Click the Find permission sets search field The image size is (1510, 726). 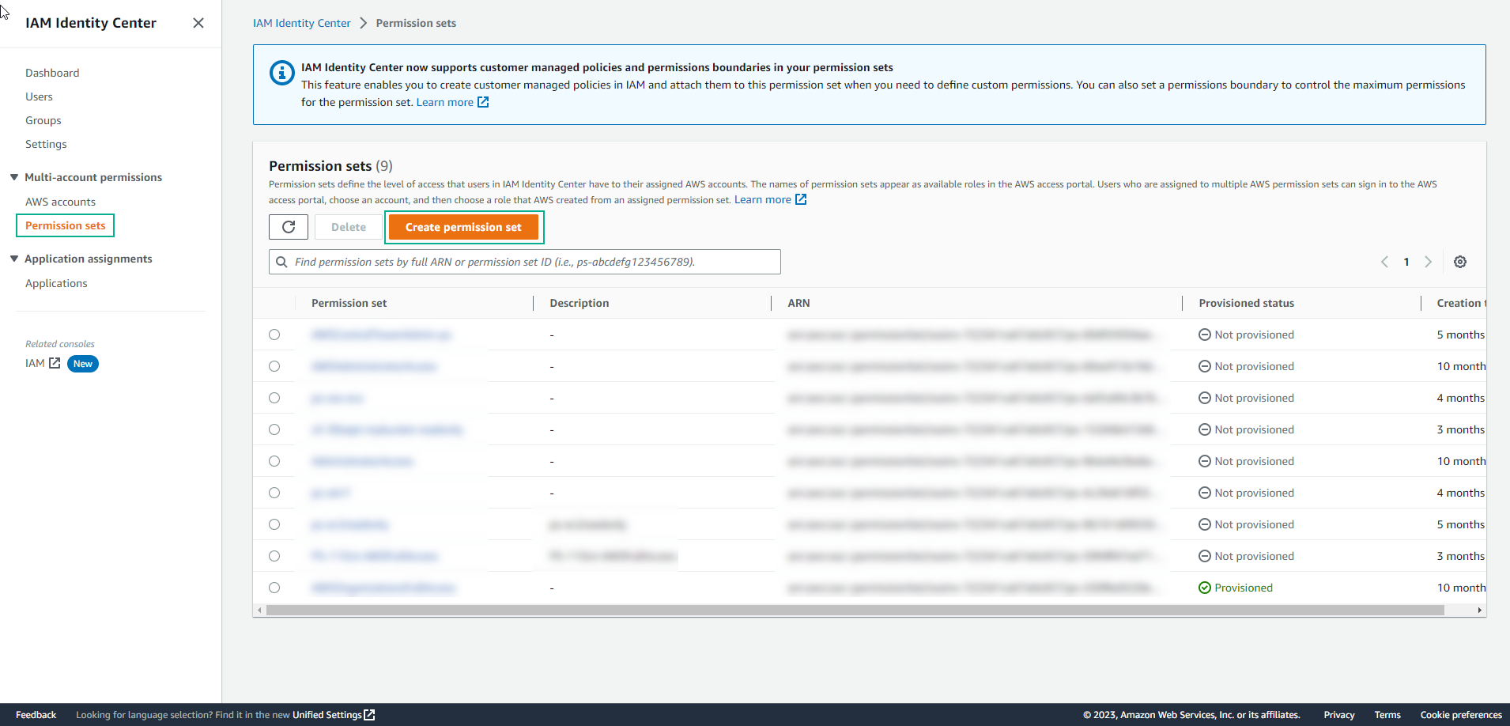[x=525, y=262]
